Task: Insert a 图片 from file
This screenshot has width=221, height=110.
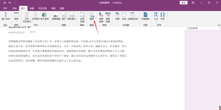Action: pos(64,16)
